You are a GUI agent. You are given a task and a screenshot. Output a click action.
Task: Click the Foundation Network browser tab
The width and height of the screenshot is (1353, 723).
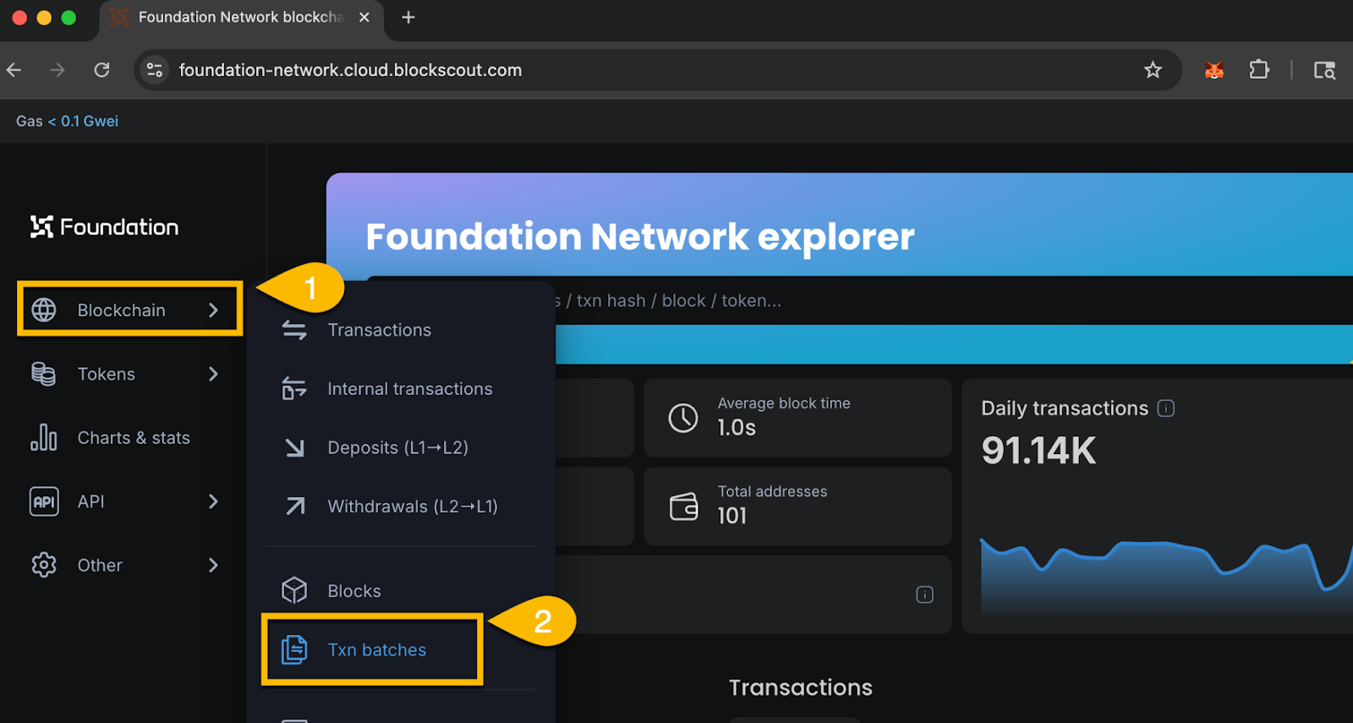pos(241,18)
